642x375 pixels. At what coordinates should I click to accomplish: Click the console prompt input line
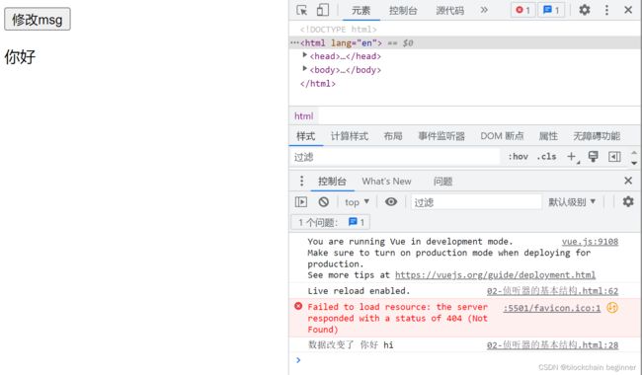point(465,360)
